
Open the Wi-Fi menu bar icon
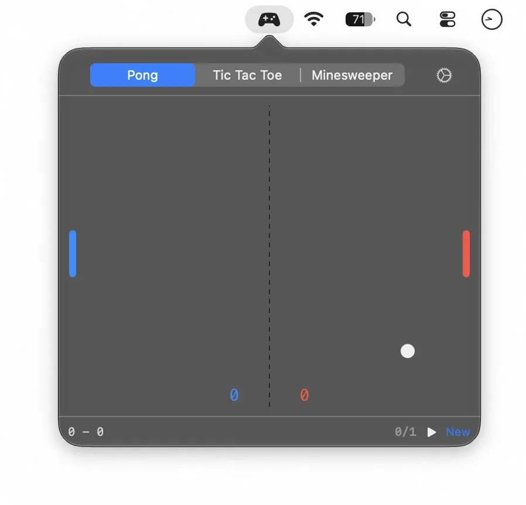click(313, 19)
